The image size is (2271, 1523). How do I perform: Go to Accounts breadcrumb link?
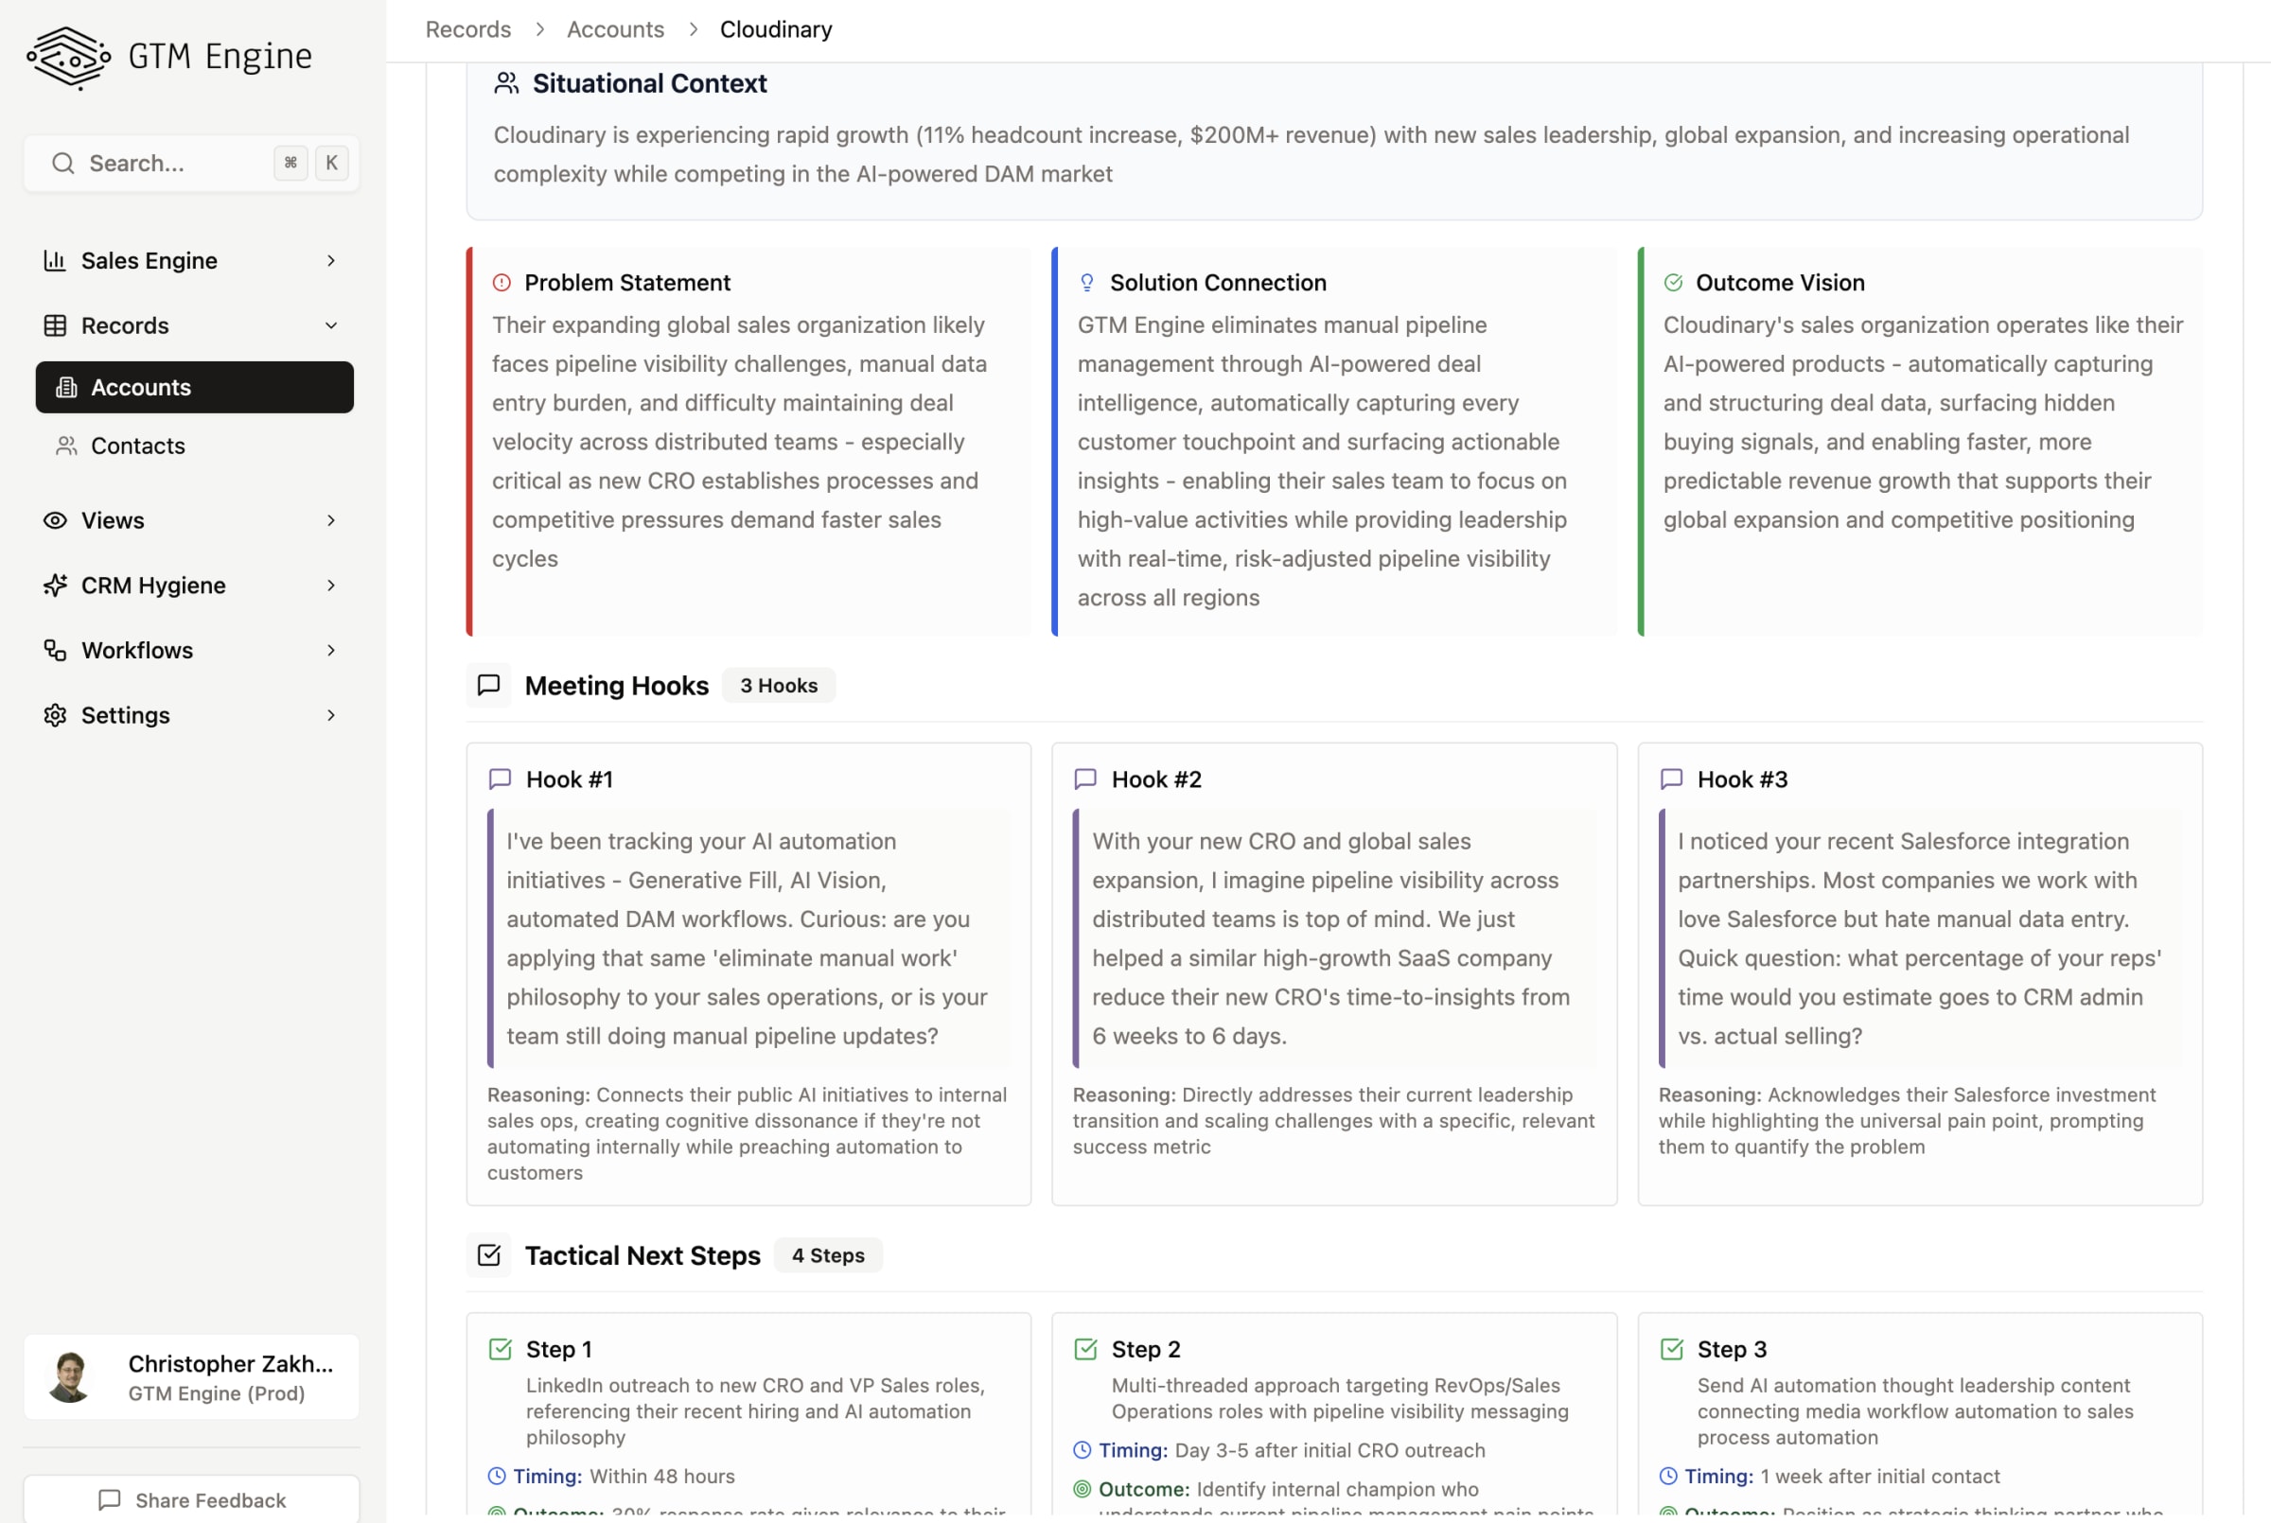point(615,29)
